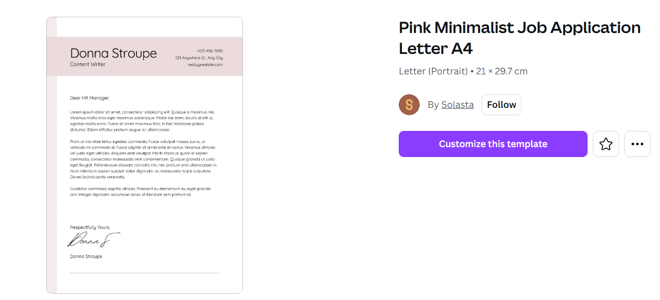Follow the creator Solasta
The image size is (660, 300).
[501, 105]
